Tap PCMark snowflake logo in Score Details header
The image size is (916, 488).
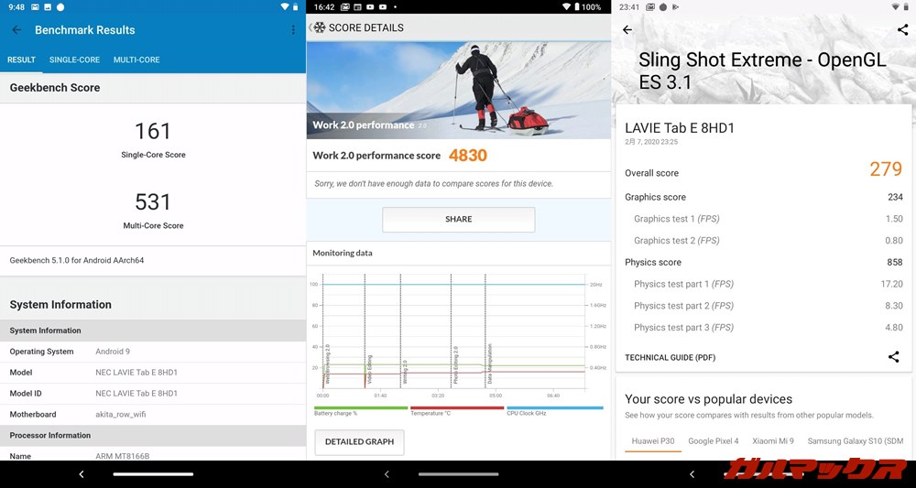click(x=319, y=27)
